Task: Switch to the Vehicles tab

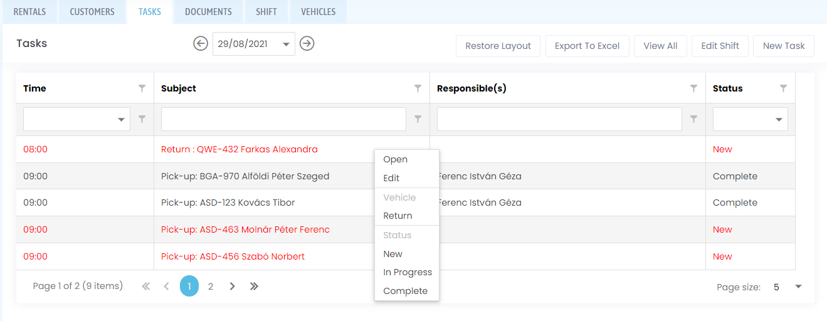Action: pyautogui.click(x=319, y=12)
